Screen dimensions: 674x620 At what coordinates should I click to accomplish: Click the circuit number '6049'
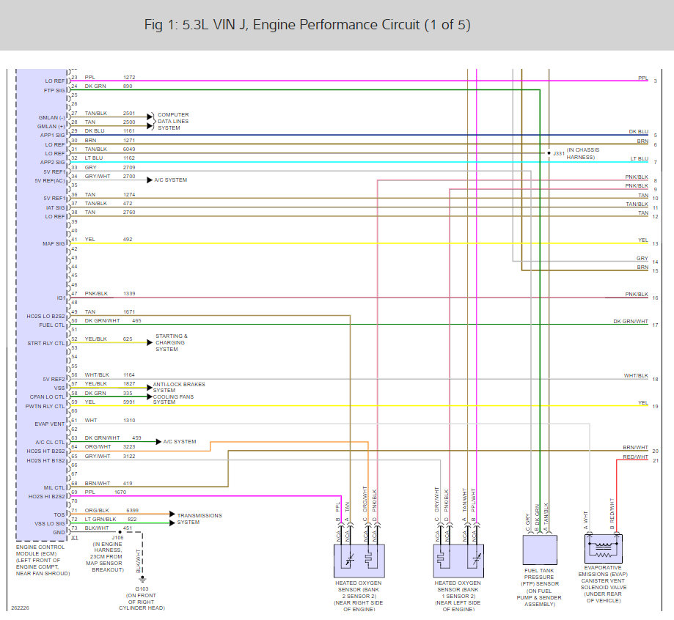click(129, 149)
